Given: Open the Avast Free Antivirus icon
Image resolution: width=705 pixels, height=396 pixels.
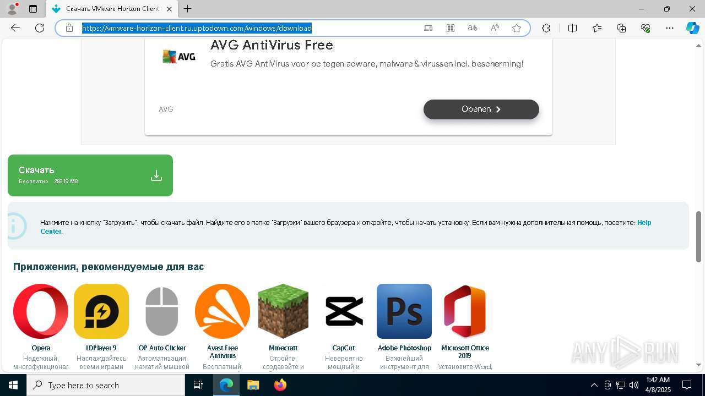Looking at the screenshot, I should (223, 311).
